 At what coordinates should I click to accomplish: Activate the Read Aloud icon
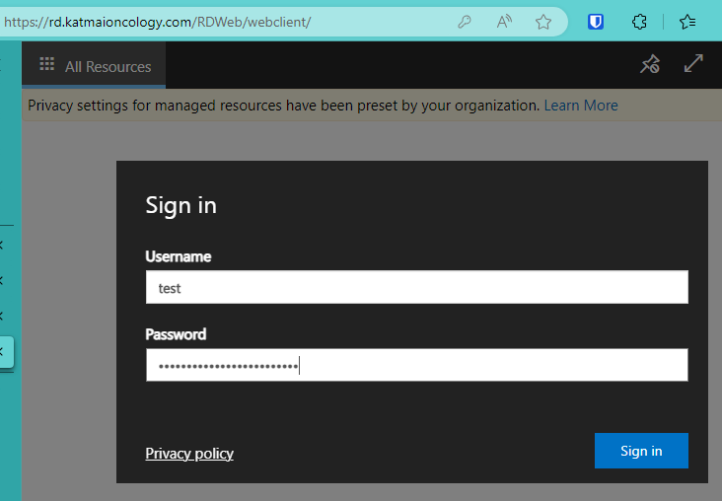pos(504,22)
